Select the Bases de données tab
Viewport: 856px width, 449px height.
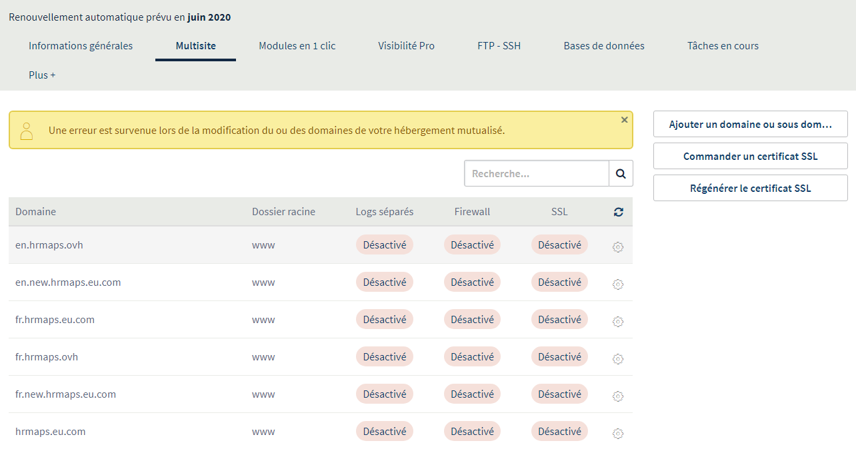click(604, 46)
